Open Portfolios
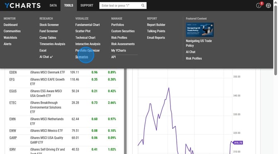 pyautogui.click(x=117, y=25)
